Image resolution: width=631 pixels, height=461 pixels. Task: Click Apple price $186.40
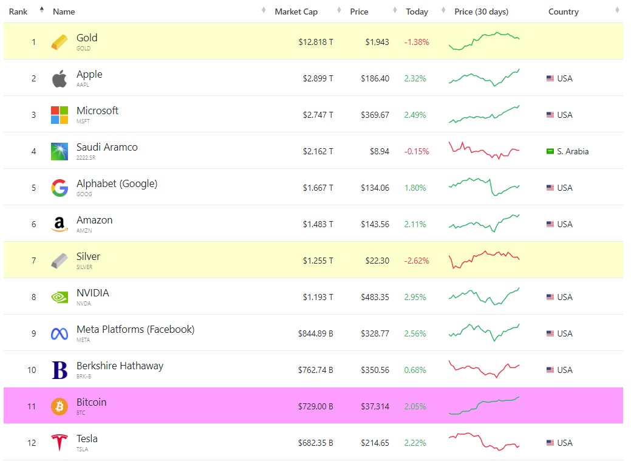(375, 79)
